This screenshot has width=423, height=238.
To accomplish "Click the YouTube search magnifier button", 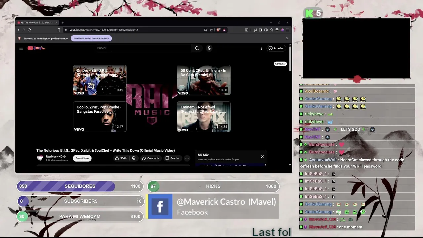I will click(197, 48).
